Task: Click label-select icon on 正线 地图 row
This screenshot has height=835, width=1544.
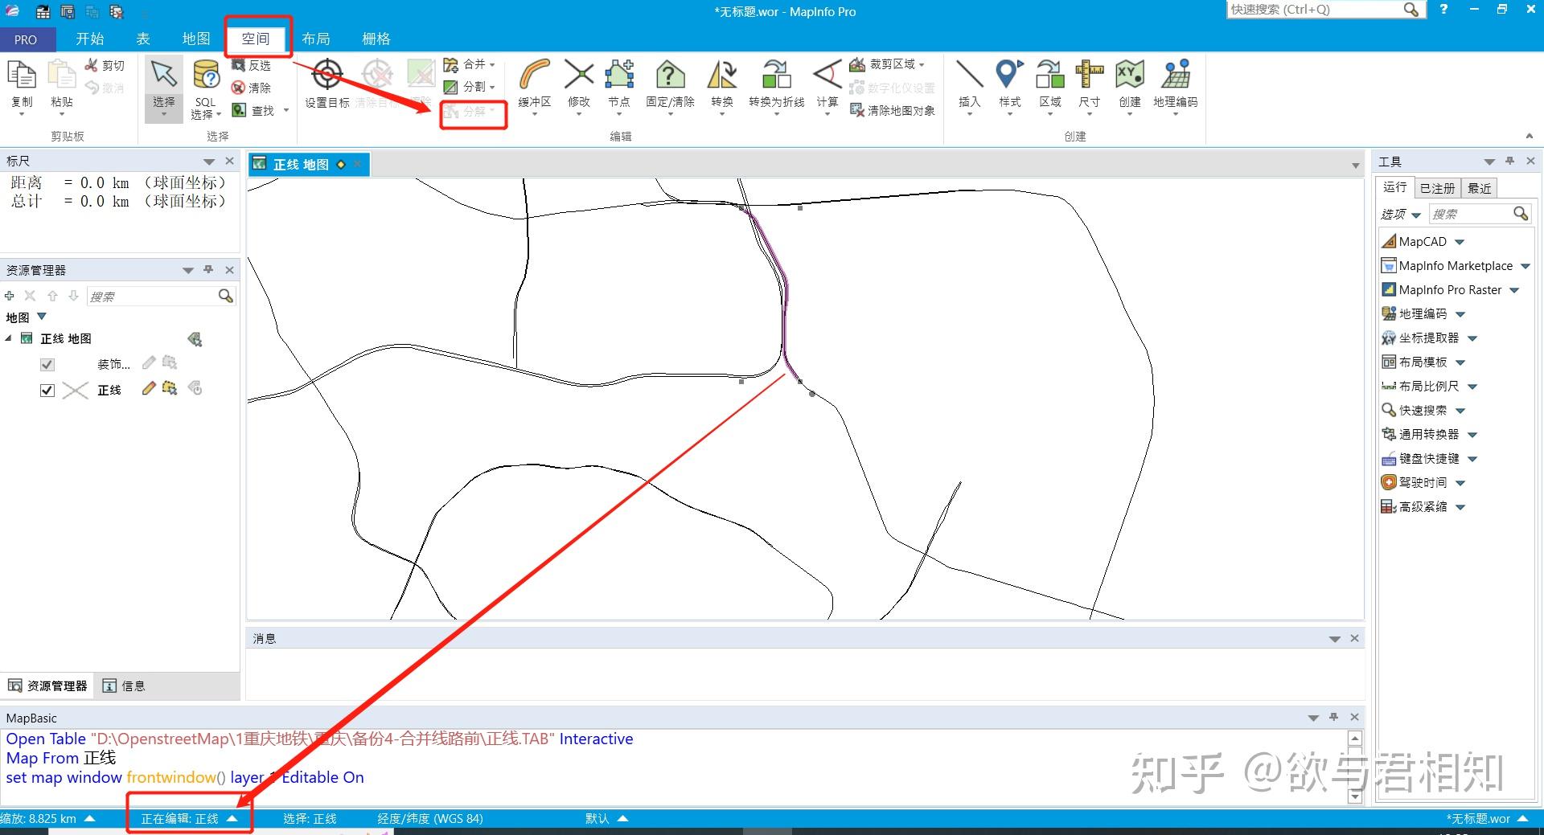Action: (x=195, y=339)
